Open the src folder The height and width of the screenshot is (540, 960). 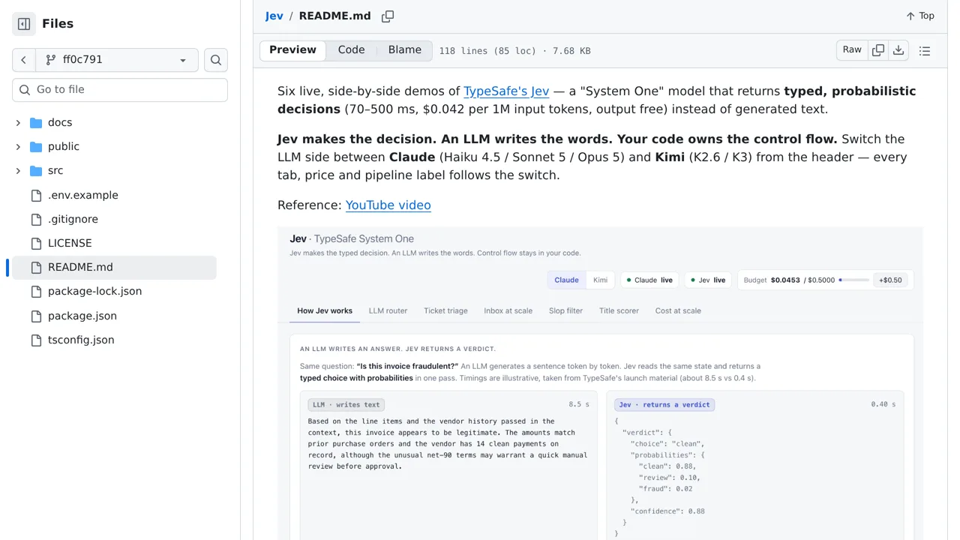tap(55, 170)
